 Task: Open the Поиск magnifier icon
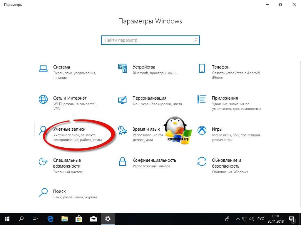pyautogui.click(x=43, y=192)
